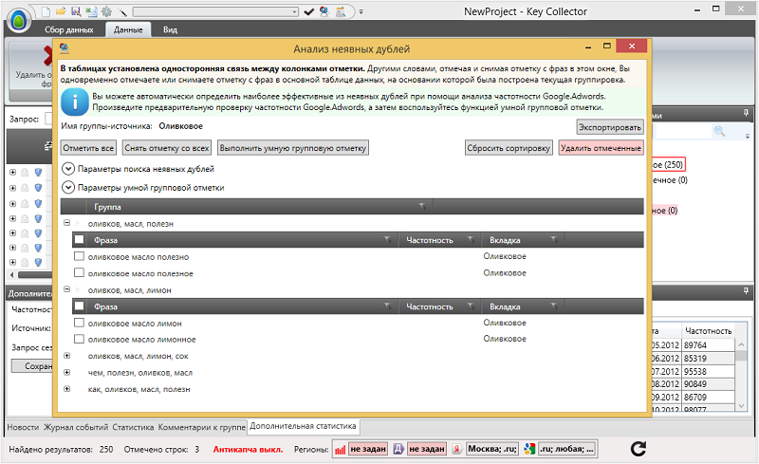Expand 'Параметры умной групповой отметки' section
Image resolution: width=759 pixels, height=464 pixels.
coord(68,187)
